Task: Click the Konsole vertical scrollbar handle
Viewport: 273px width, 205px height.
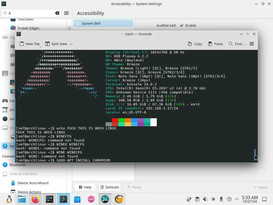Action: [255, 155]
